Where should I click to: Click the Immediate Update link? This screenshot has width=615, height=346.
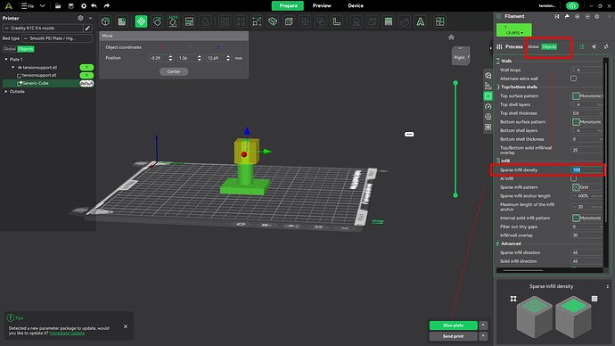[67, 333]
